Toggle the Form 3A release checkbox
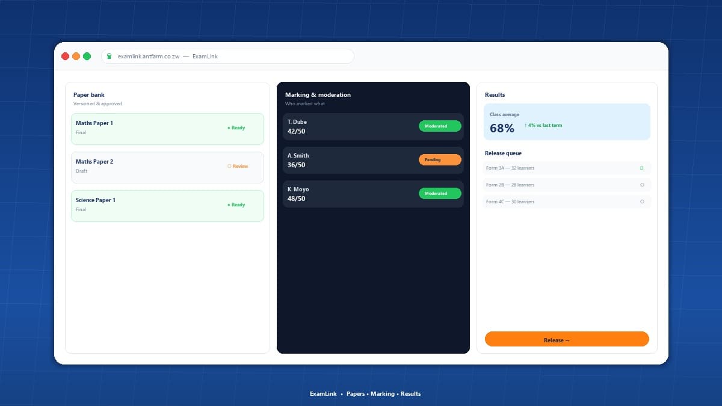 pos(642,168)
